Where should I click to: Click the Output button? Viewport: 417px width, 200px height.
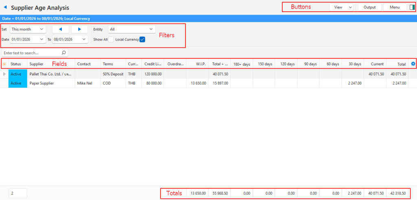tap(369, 7)
